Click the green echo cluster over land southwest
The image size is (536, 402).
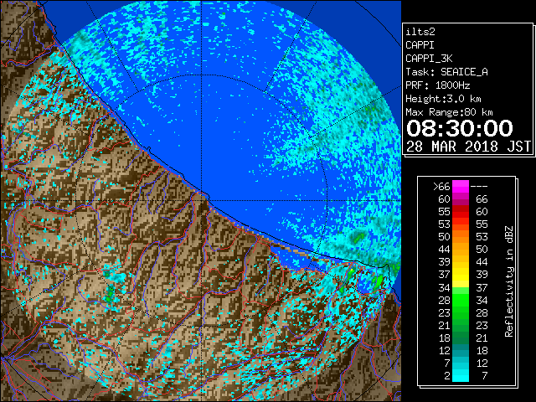click(x=110, y=295)
